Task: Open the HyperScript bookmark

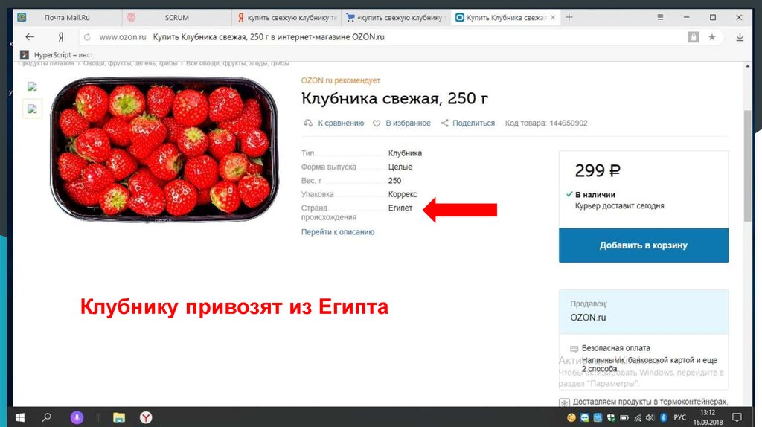Action: point(57,55)
